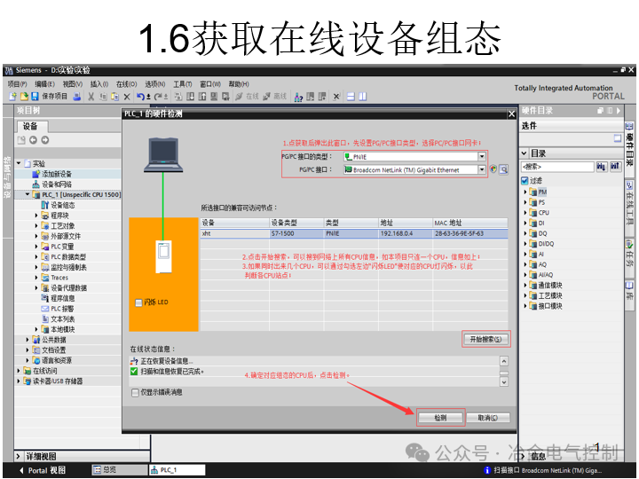This screenshot has height=479, width=639.
Task: Click the 检测 button
Action: (x=440, y=418)
